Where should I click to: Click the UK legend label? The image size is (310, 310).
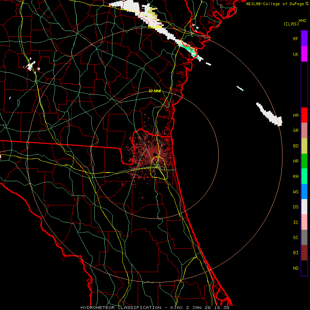click(296, 54)
